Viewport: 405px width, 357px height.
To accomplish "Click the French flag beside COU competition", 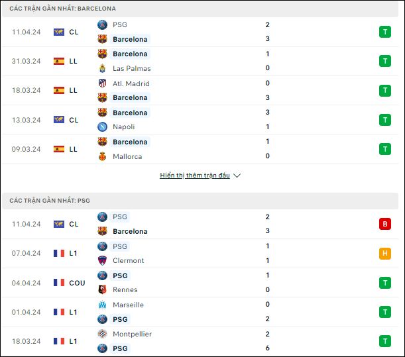I will [59, 283].
